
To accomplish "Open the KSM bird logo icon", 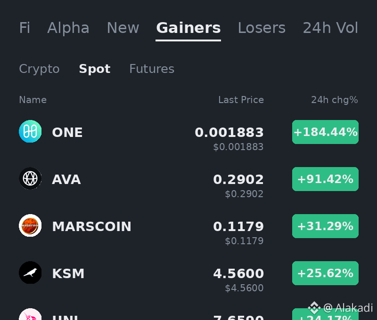I will click(x=30, y=272).
